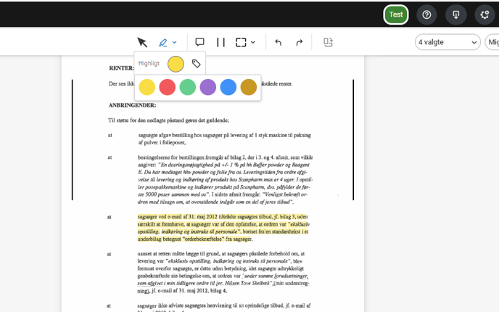Viewport: 499px width, 312px height.
Task: Pick the brown-gold highlight color swatch
Action: [249, 87]
